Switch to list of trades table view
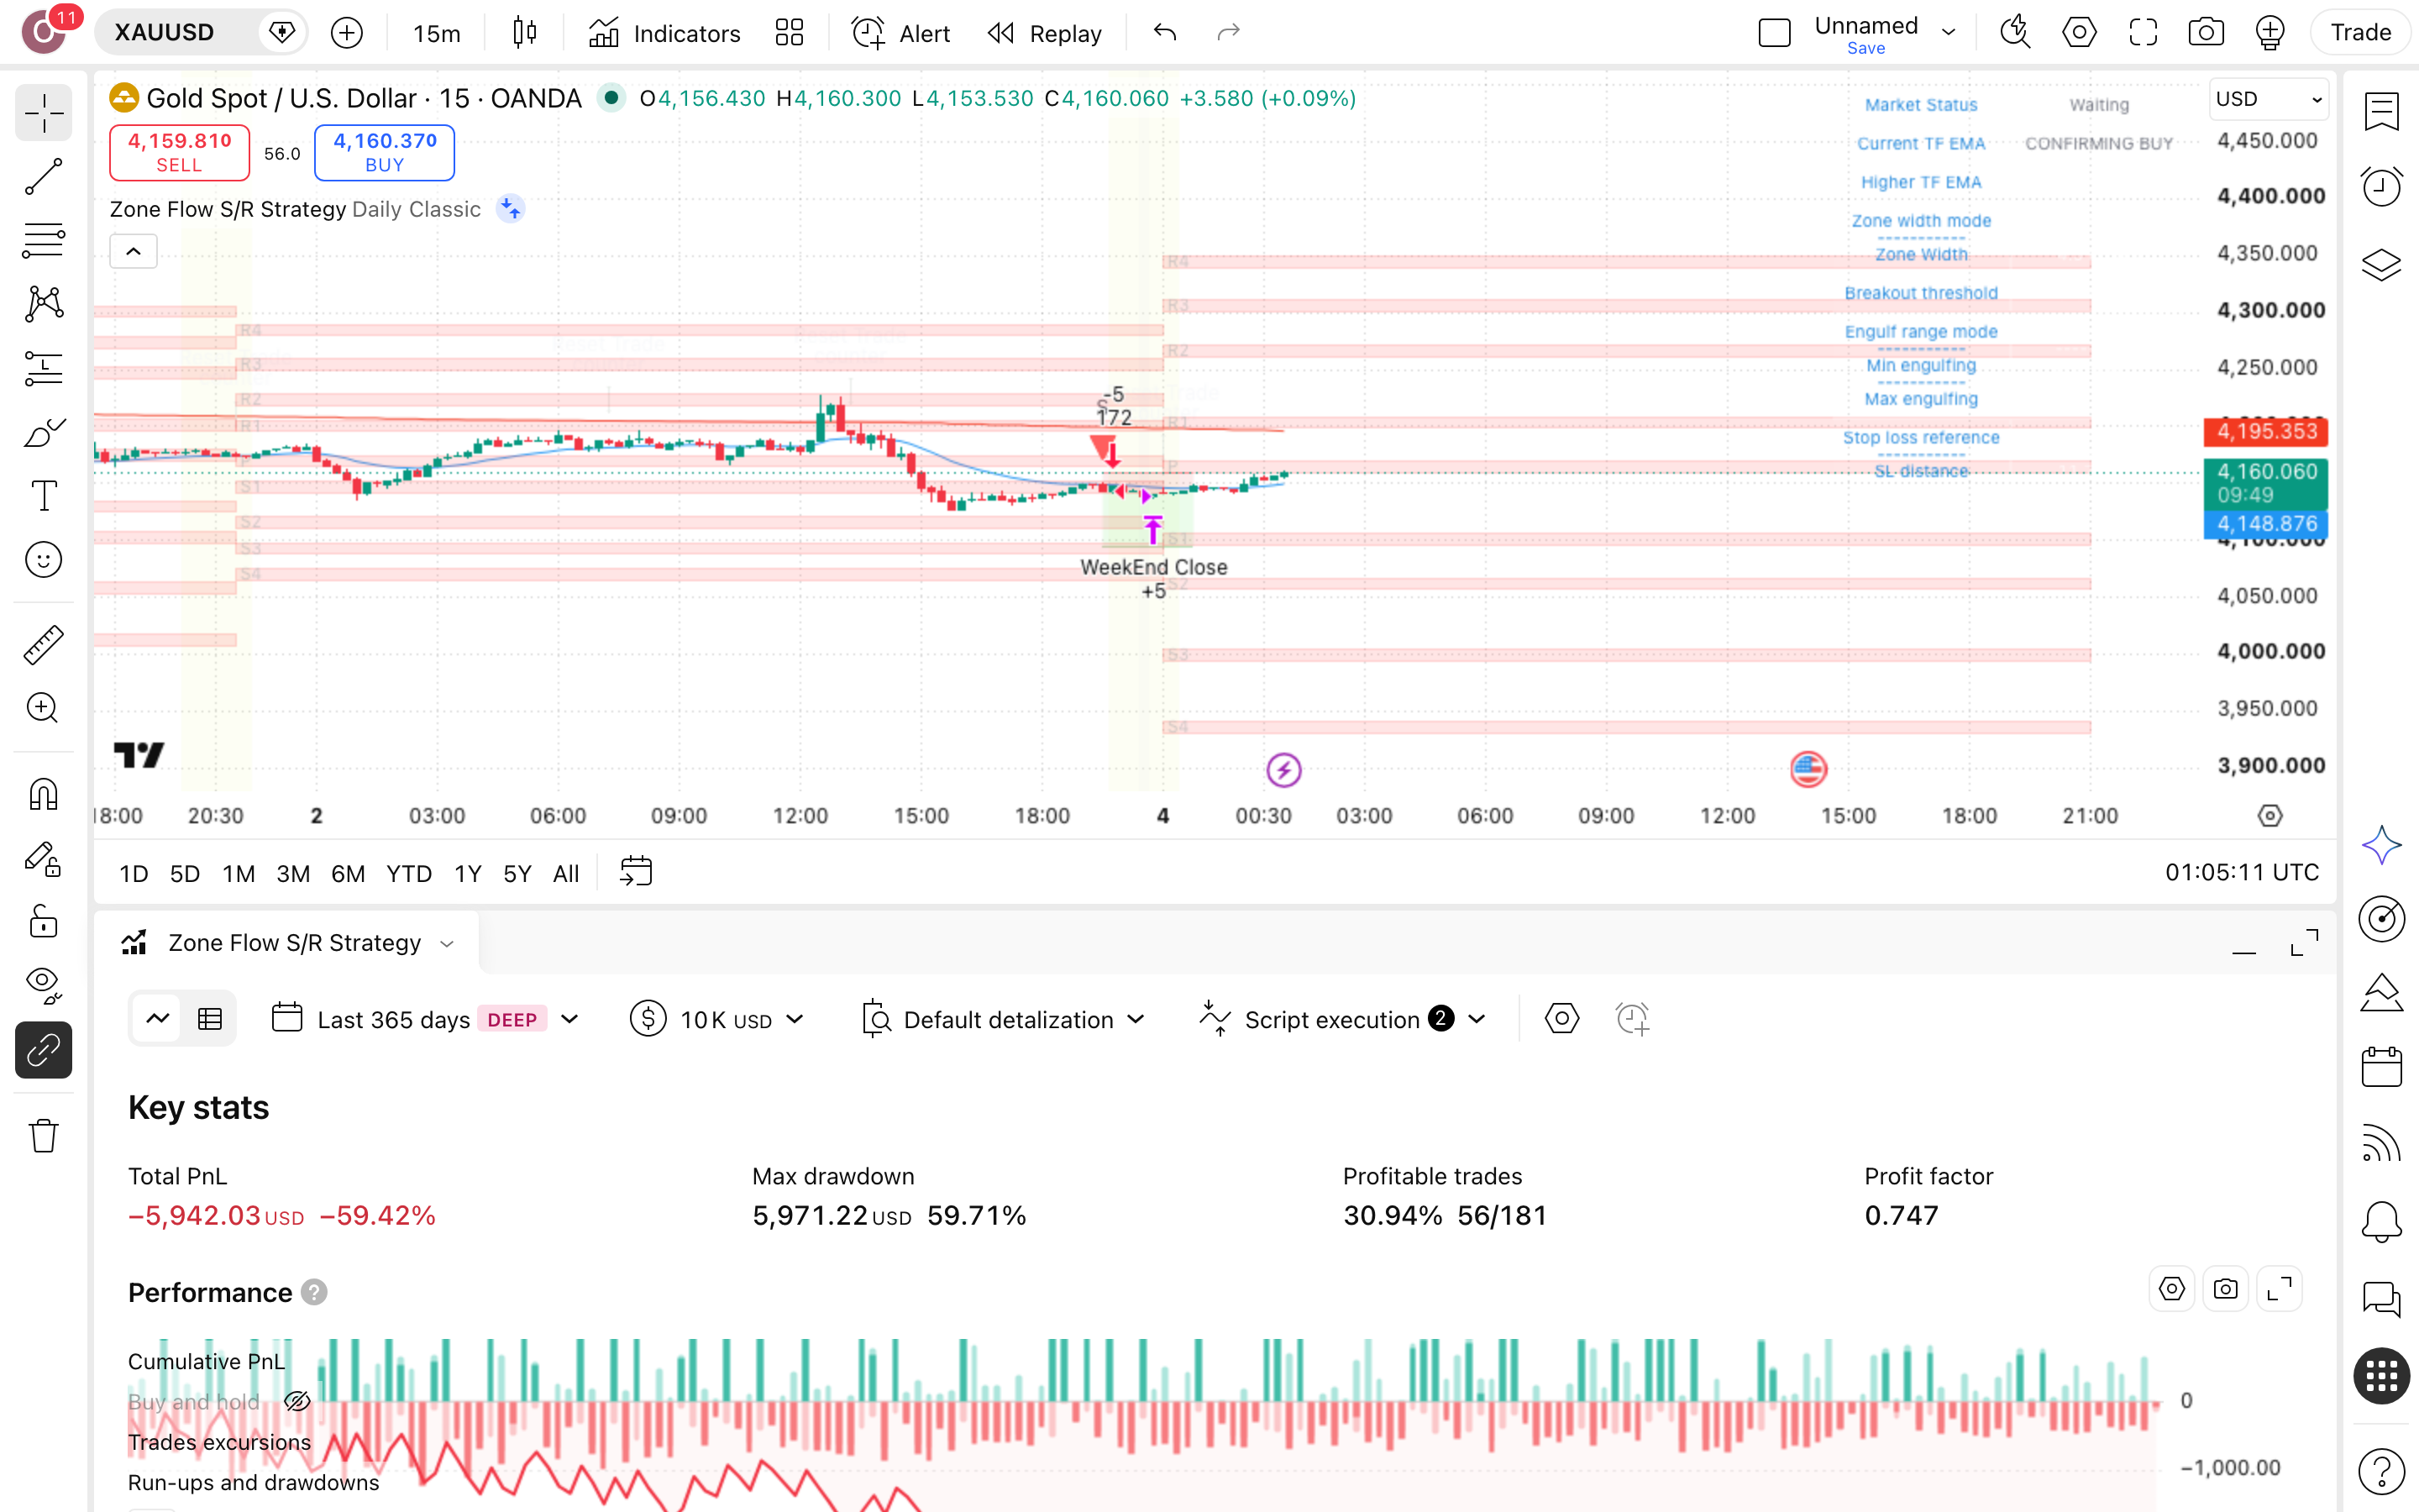2419x1512 pixels. pyautogui.click(x=210, y=1019)
